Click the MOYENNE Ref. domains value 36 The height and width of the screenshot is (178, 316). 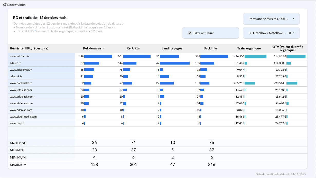pos(94,143)
